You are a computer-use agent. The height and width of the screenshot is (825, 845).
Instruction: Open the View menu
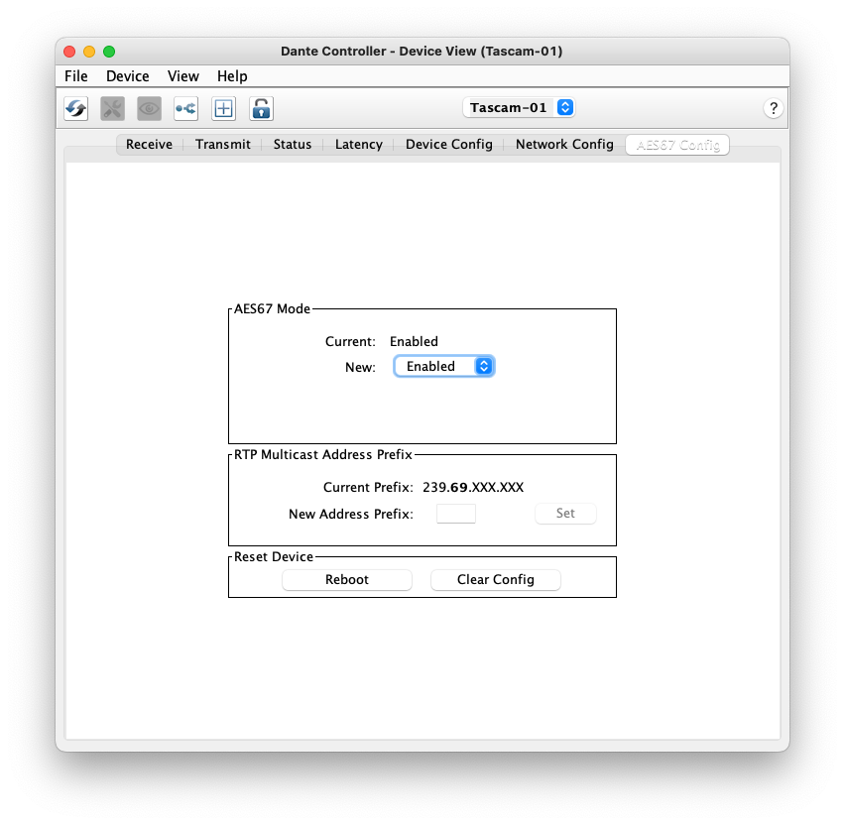182,76
